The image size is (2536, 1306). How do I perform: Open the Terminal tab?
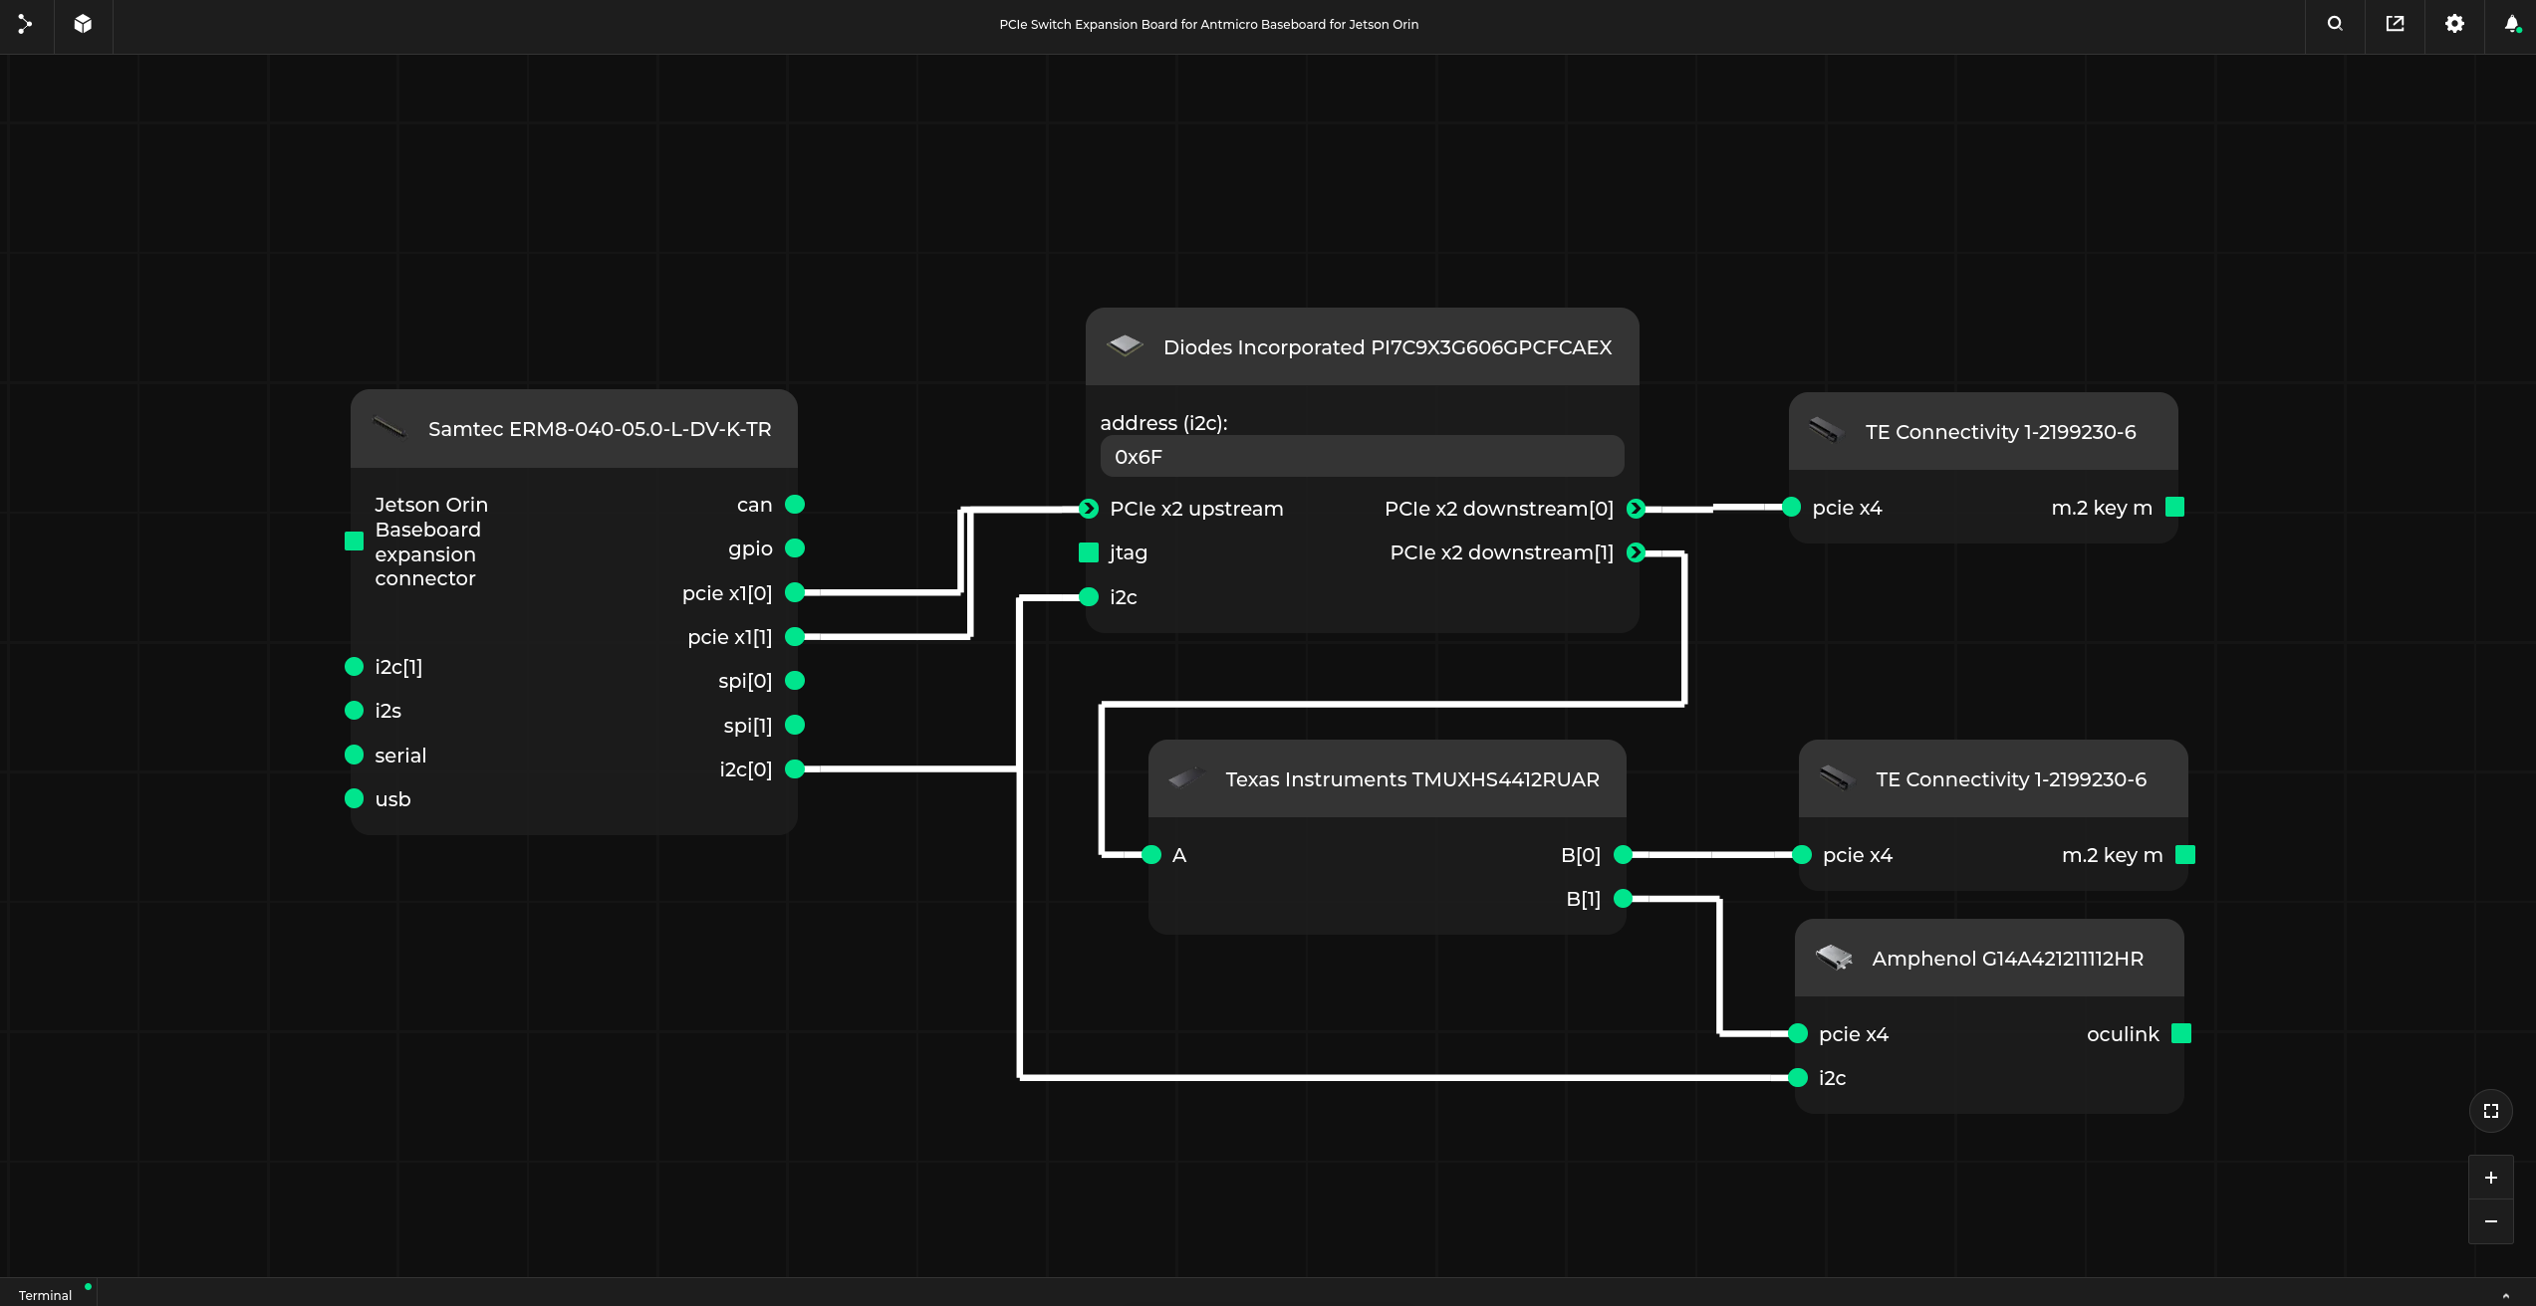coord(46,1294)
